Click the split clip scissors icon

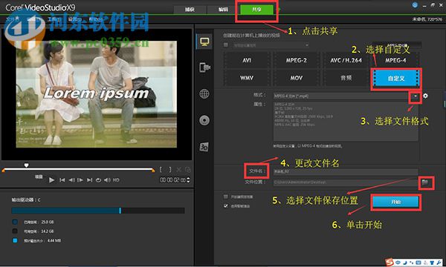click(179, 170)
